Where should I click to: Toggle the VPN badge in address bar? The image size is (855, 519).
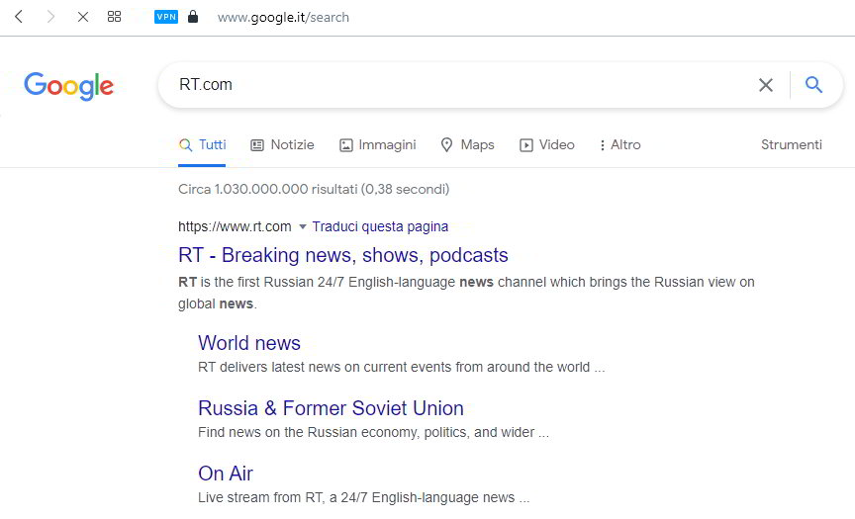tap(166, 17)
